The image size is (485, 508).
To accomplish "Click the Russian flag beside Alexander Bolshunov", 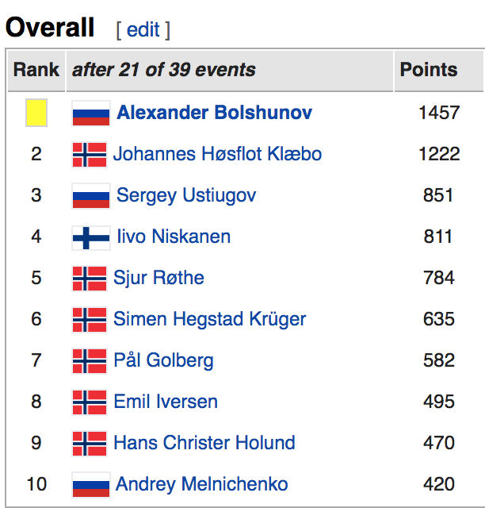I will pyautogui.click(x=90, y=113).
